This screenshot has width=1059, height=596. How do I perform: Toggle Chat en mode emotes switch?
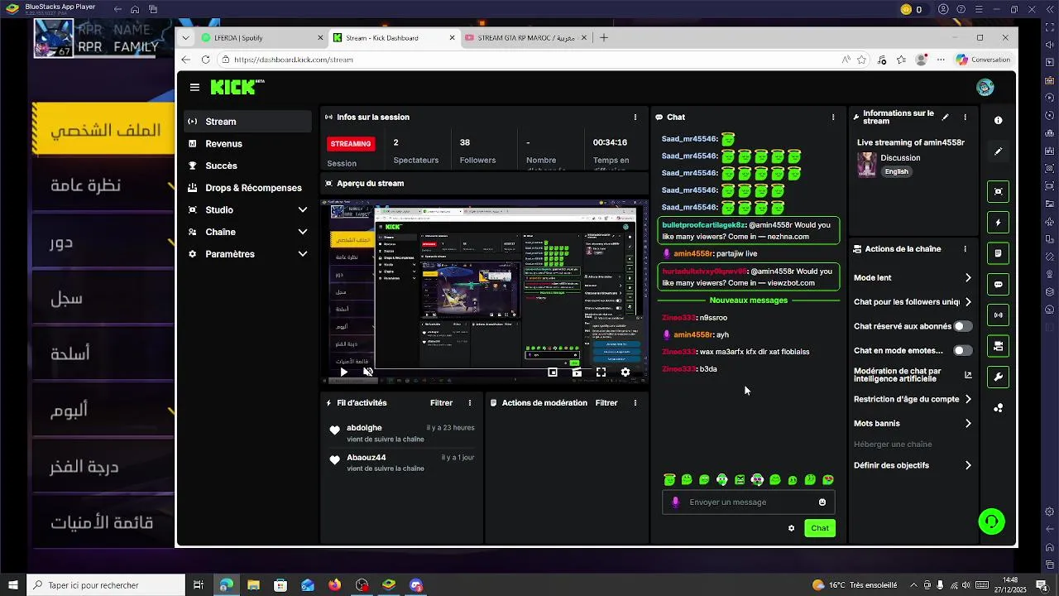963,350
